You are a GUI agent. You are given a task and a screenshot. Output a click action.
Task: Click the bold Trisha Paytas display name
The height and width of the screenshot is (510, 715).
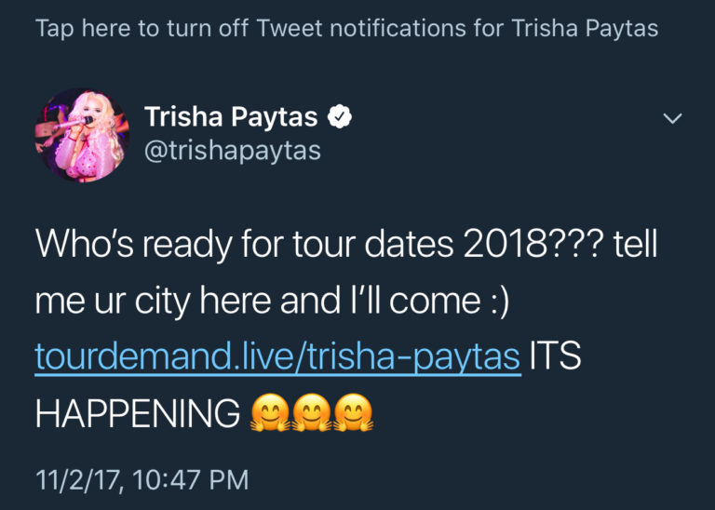click(x=231, y=118)
